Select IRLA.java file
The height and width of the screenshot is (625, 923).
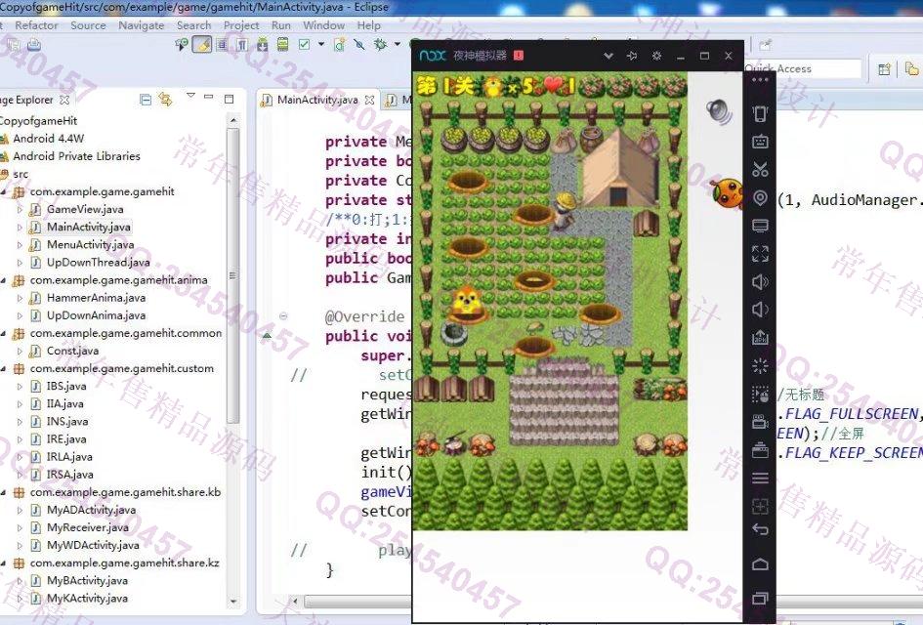pos(69,457)
